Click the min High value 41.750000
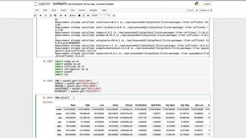 [85, 122]
